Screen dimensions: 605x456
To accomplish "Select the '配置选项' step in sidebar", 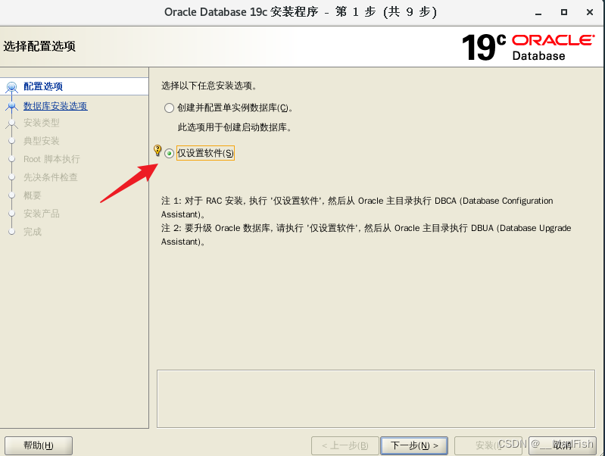I will [43, 86].
